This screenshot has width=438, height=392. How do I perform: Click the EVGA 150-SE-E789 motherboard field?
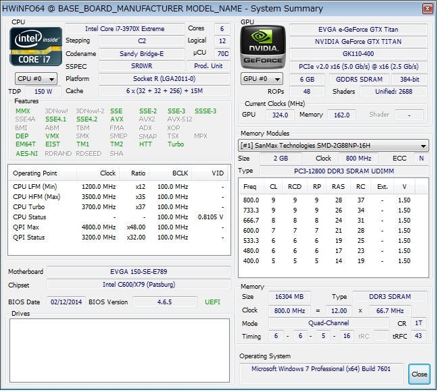point(139,271)
